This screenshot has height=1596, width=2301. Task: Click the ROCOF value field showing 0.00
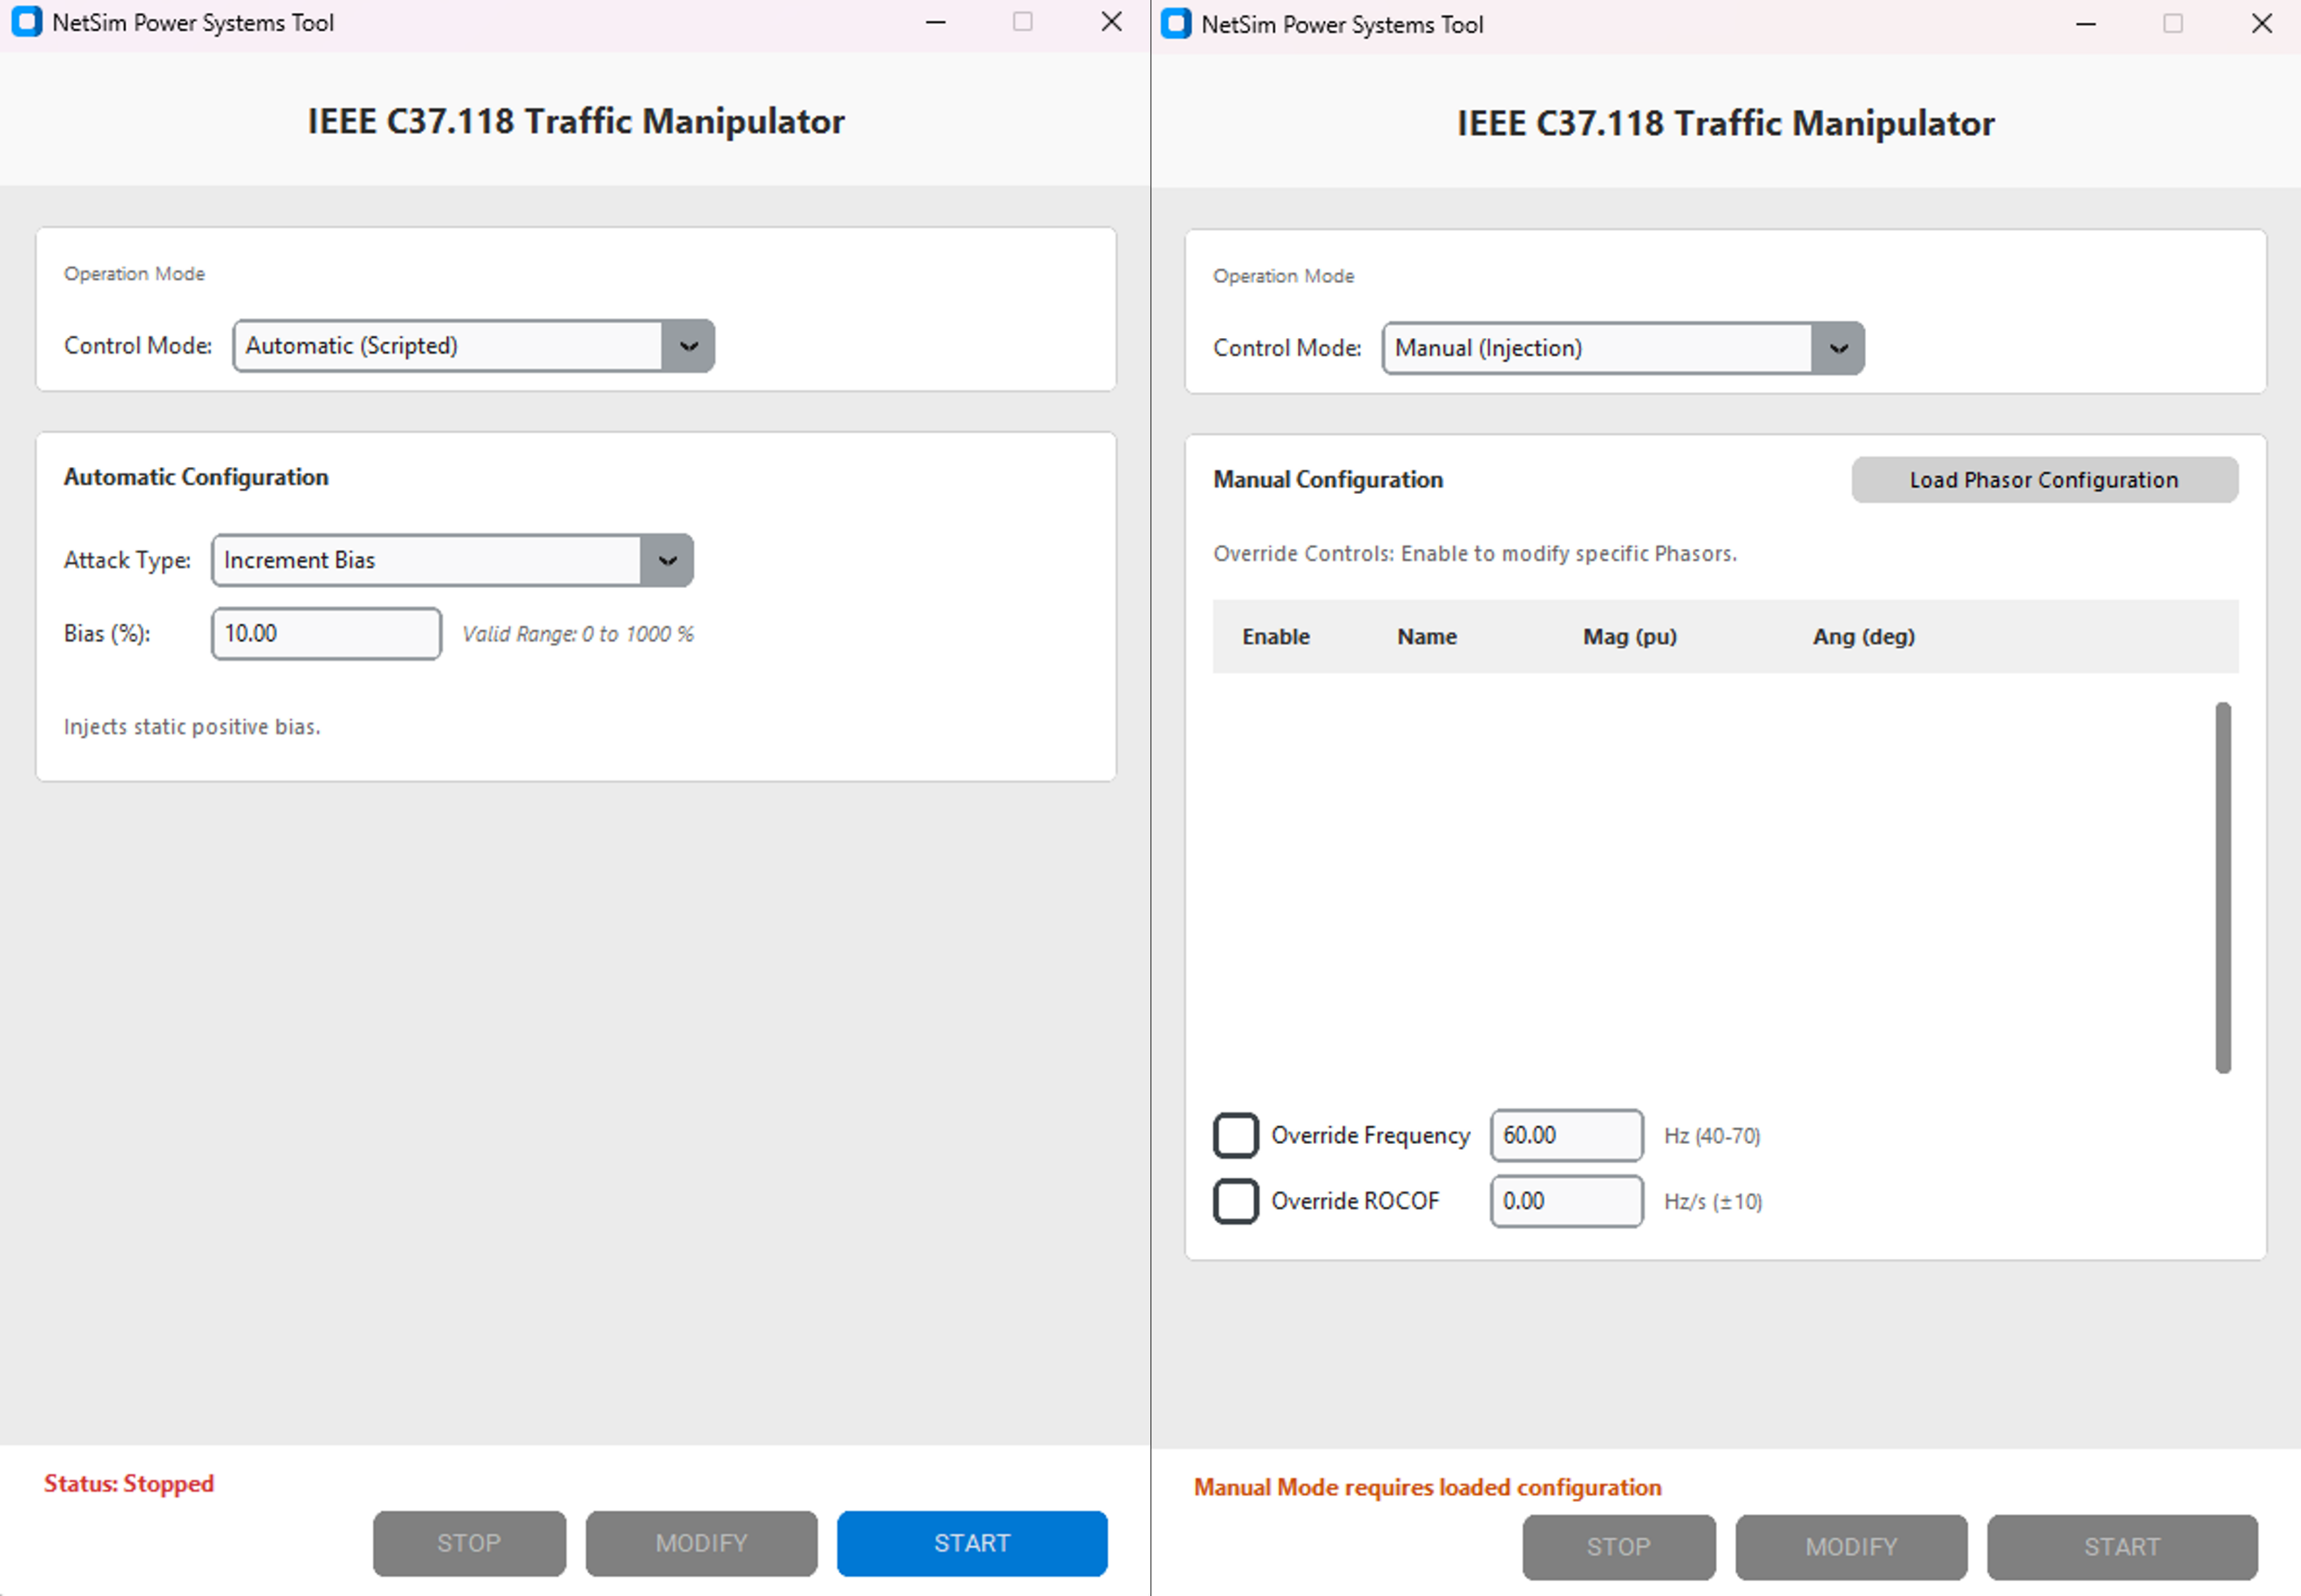[1565, 1201]
